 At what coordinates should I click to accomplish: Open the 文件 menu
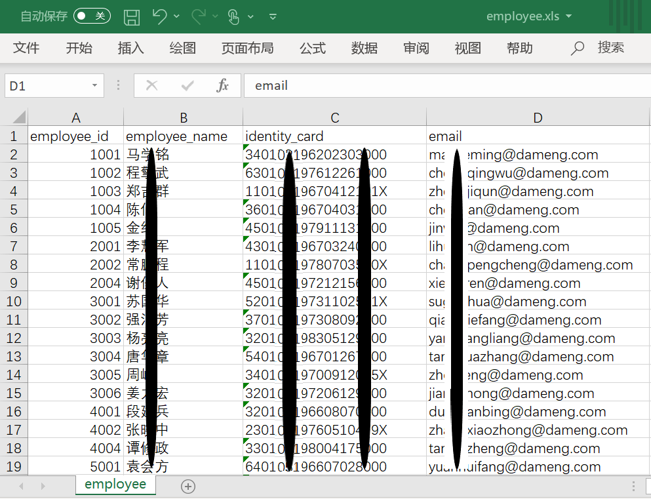(26, 48)
